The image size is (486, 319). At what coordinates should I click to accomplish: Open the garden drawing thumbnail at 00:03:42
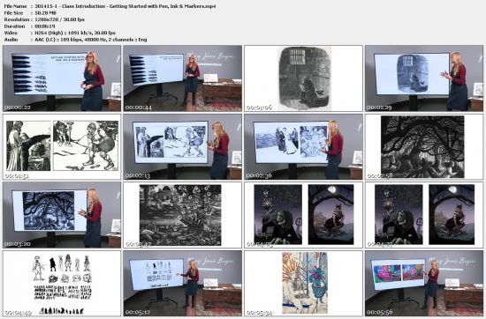pyautogui.click(x=183, y=215)
